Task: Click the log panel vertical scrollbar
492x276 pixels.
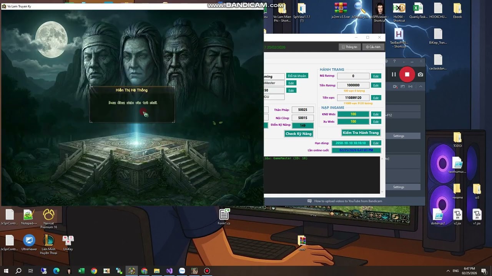Action: (x=382, y=174)
